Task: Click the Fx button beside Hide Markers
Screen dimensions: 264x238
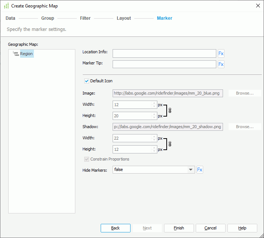Action: 200,170
